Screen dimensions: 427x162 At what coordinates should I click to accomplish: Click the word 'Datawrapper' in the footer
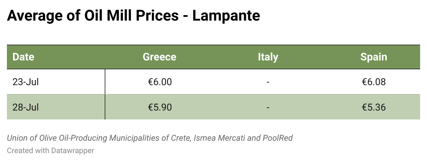(x=73, y=150)
